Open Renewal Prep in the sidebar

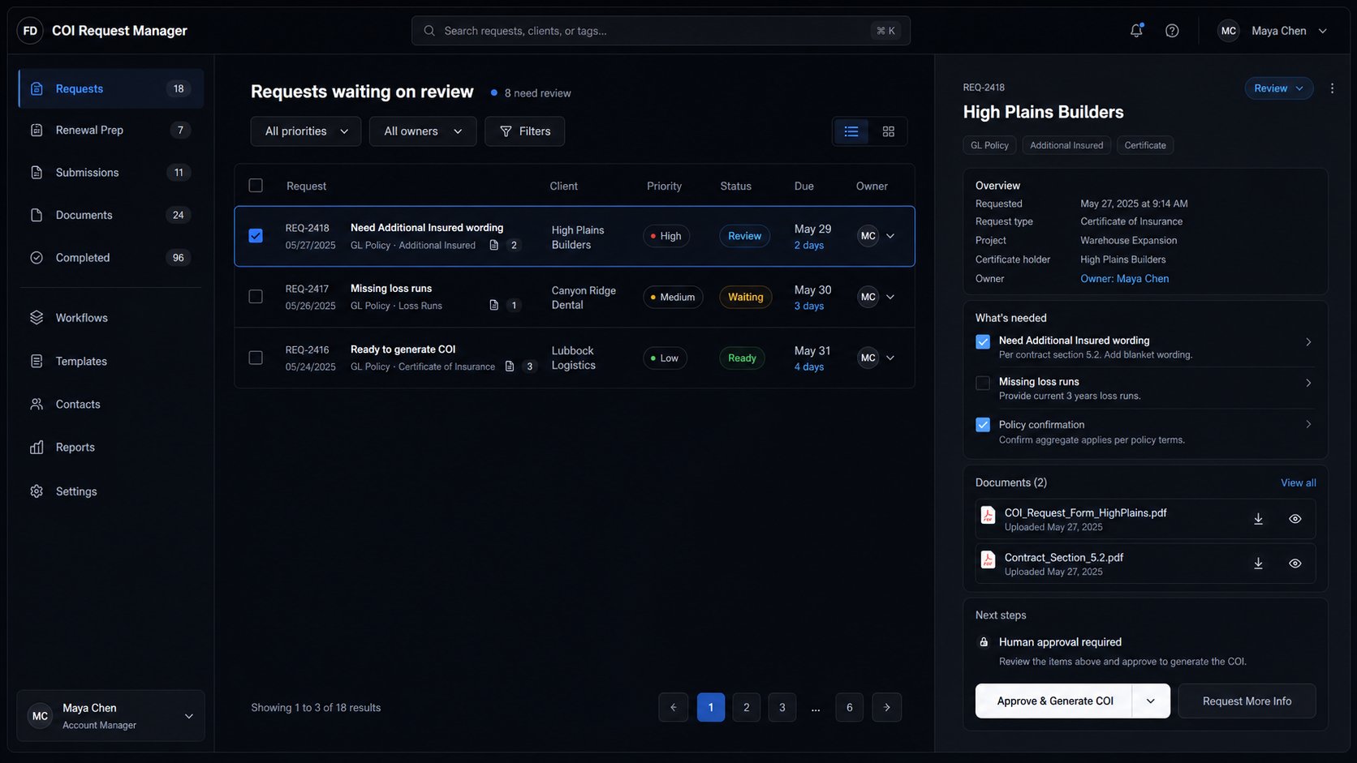pos(110,130)
